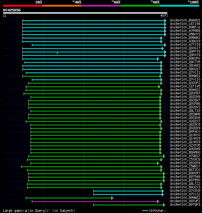This screenshot has height=213, width=202.
Task: Select the UniRef100_Q8S9C5 label
Action: 185,125
